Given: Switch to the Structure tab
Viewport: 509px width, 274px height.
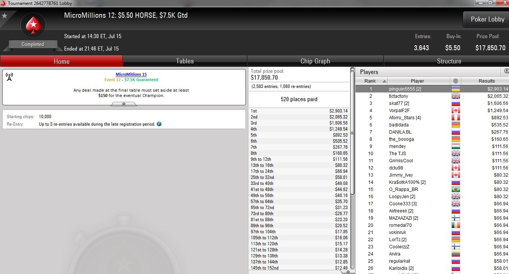Looking at the screenshot, I should click(449, 61).
